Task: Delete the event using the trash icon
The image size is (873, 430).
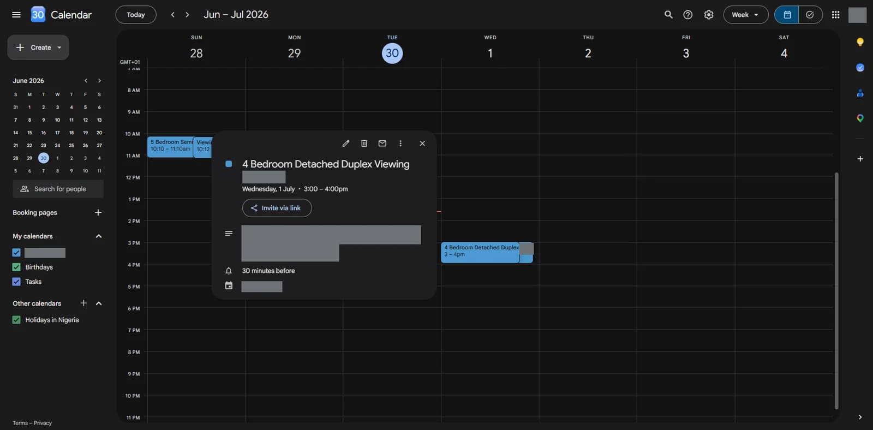Action: 364,144
